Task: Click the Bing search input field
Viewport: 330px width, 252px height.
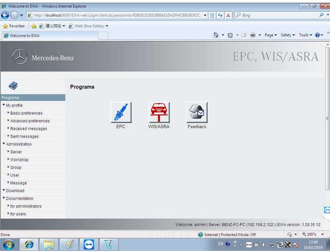Action: (277, 15)
